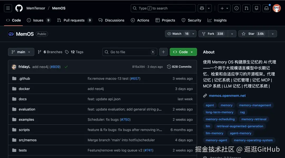Viewport: 285px width, 158px height.
Task: Click the MemOS repository logo icon
Action: point(11,34)
